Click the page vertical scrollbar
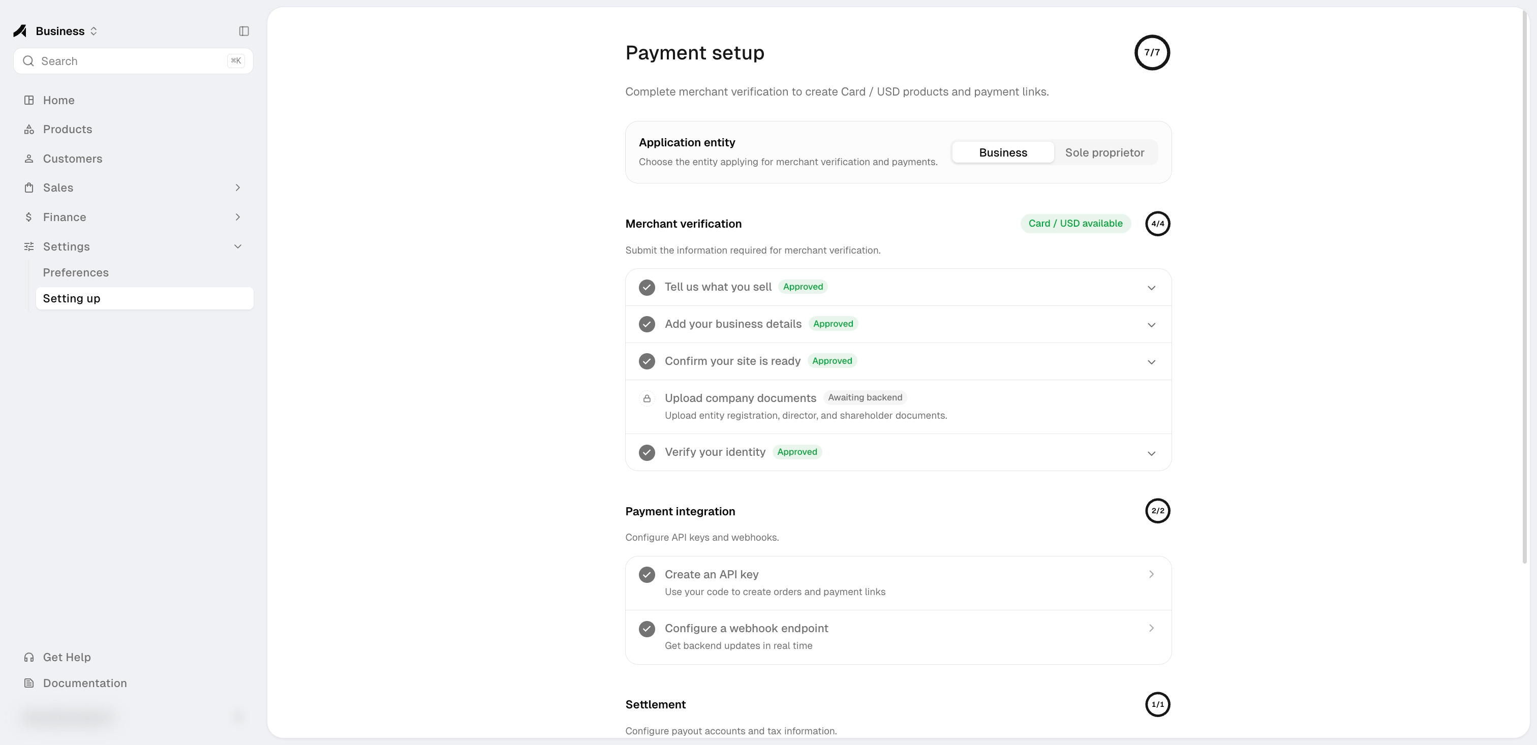The height and width of the screenshot is (745, 1537). [1524, 286]
